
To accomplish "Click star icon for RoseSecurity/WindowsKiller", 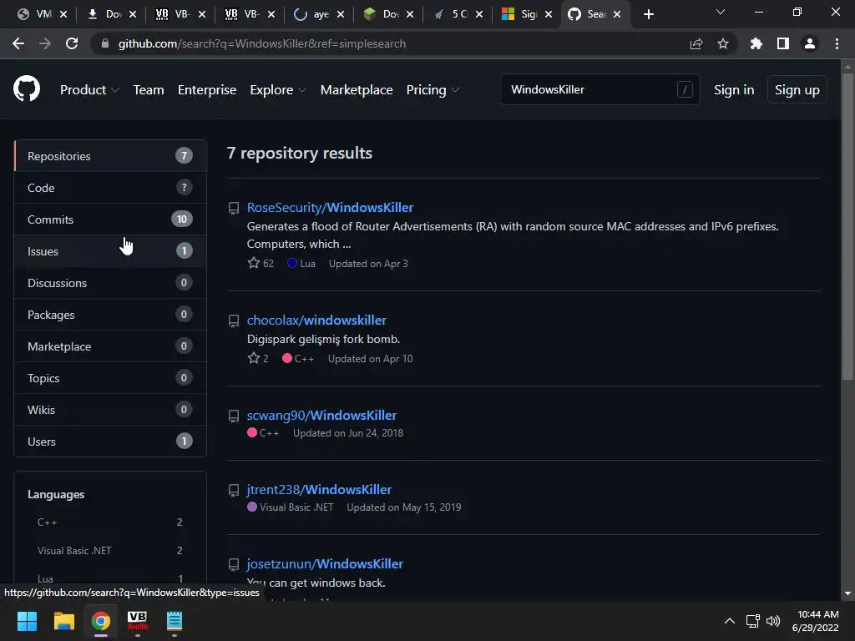I will click(x=254, y=263).
